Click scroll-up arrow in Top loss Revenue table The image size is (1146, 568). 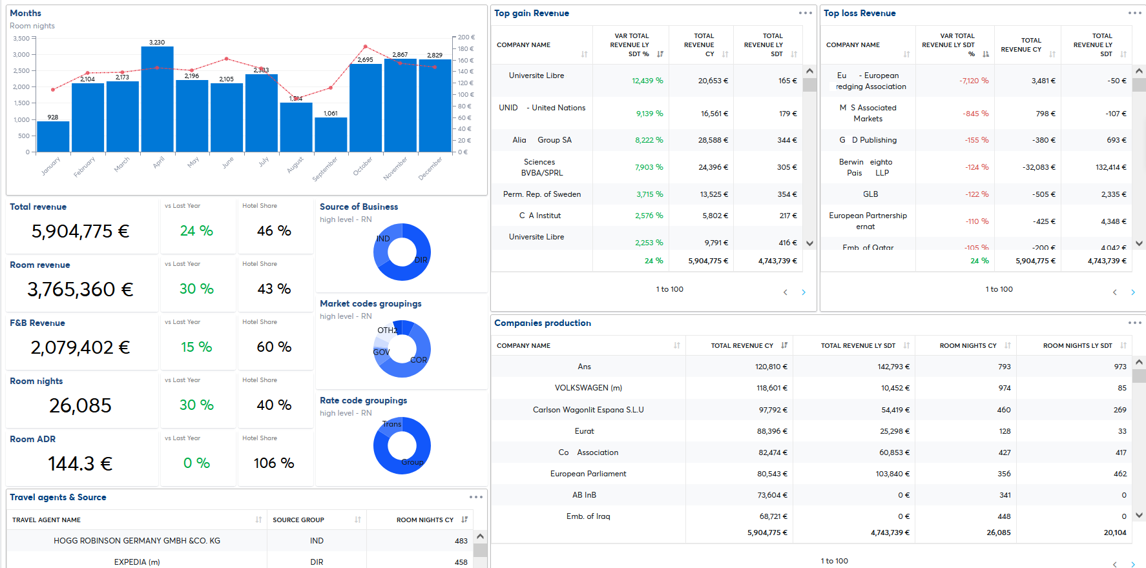tap(1140, 71)
